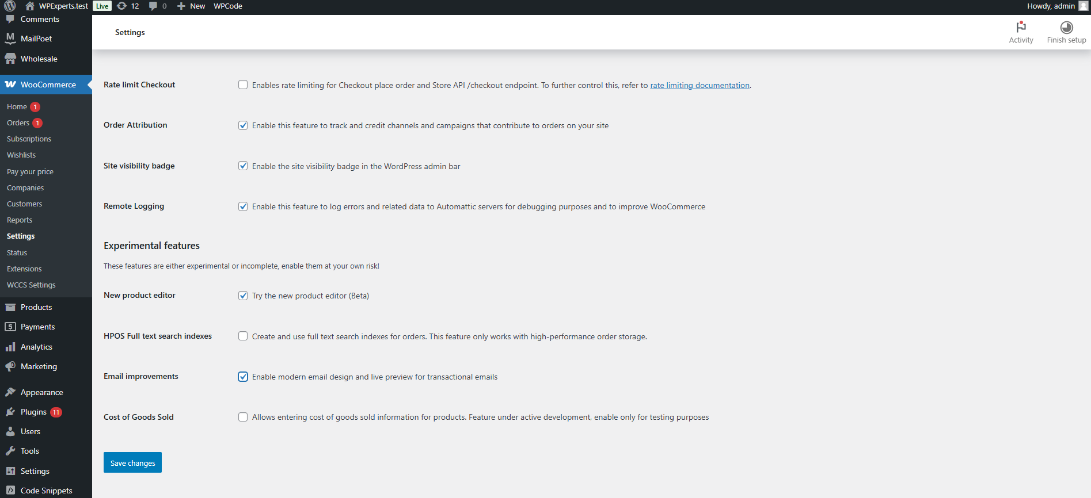Click the MailPoet M icon
The width and height of the screenshot is (1091, 498).
point(10,39)
